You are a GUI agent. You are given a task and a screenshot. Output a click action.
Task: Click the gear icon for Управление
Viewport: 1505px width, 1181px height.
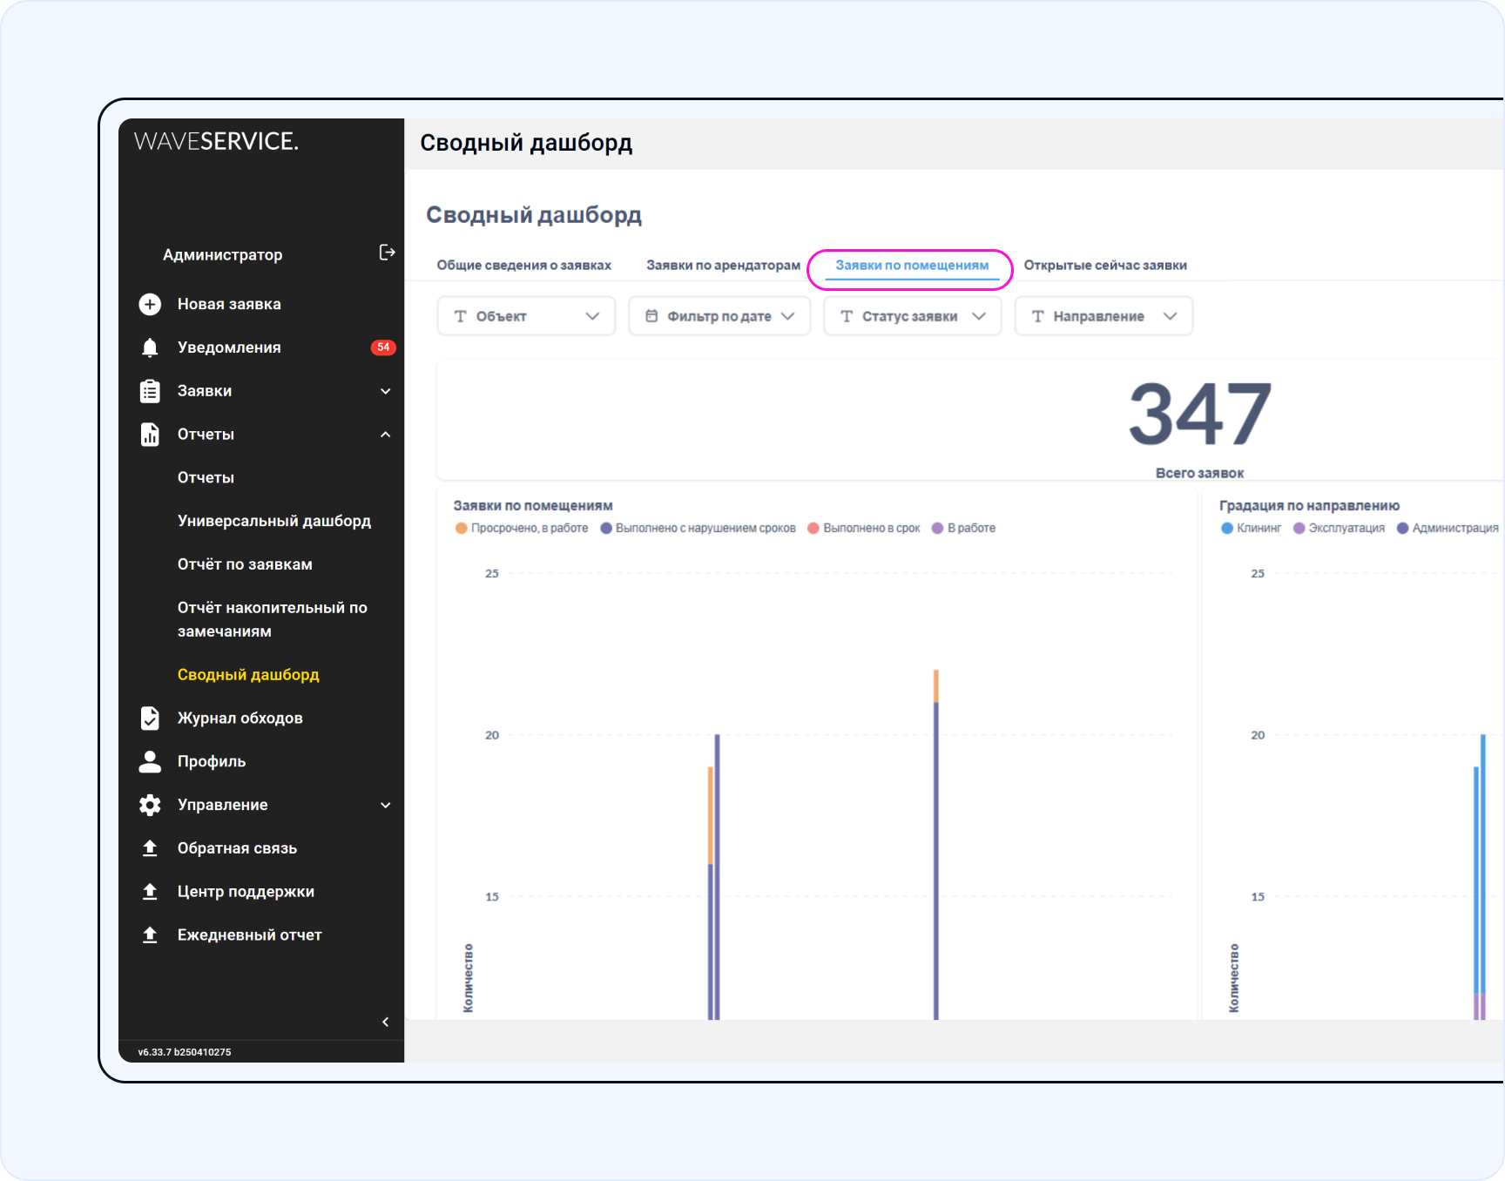pos(150,805)
